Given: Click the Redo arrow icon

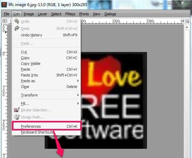Looking at the screenshot, I should [17, 28].
